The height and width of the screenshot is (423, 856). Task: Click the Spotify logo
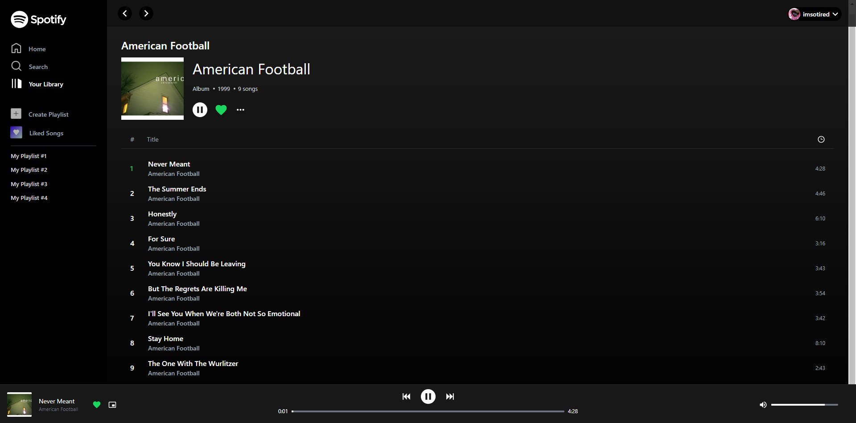38,19
